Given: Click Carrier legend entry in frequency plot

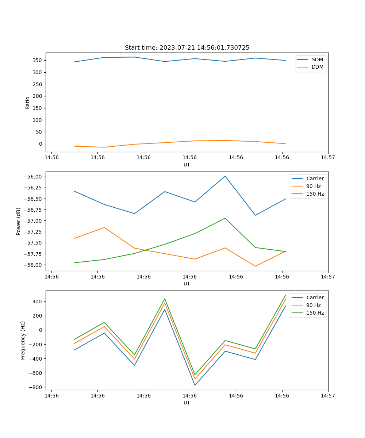Looking at the screenshot, I should 315,297.
